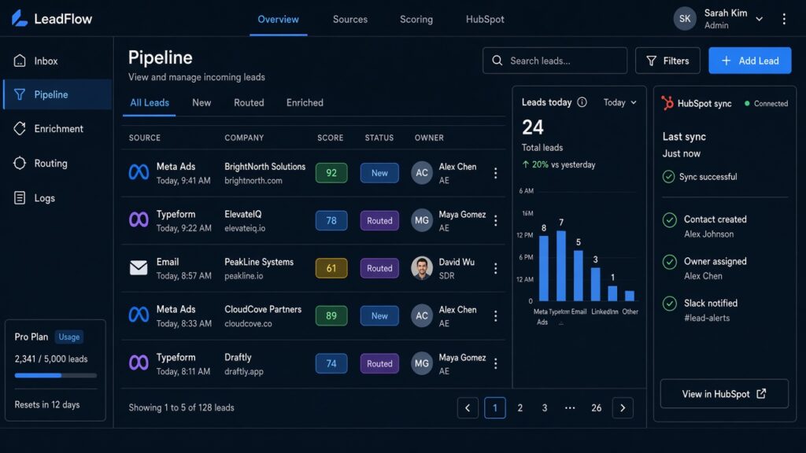Select the Pipeline funnel icon in sidebar

click(20, 94)
